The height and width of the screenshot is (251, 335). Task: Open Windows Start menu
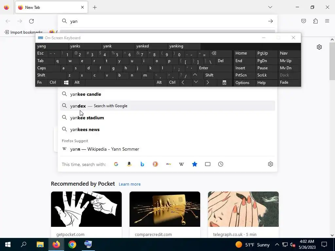tap(8, 244)
